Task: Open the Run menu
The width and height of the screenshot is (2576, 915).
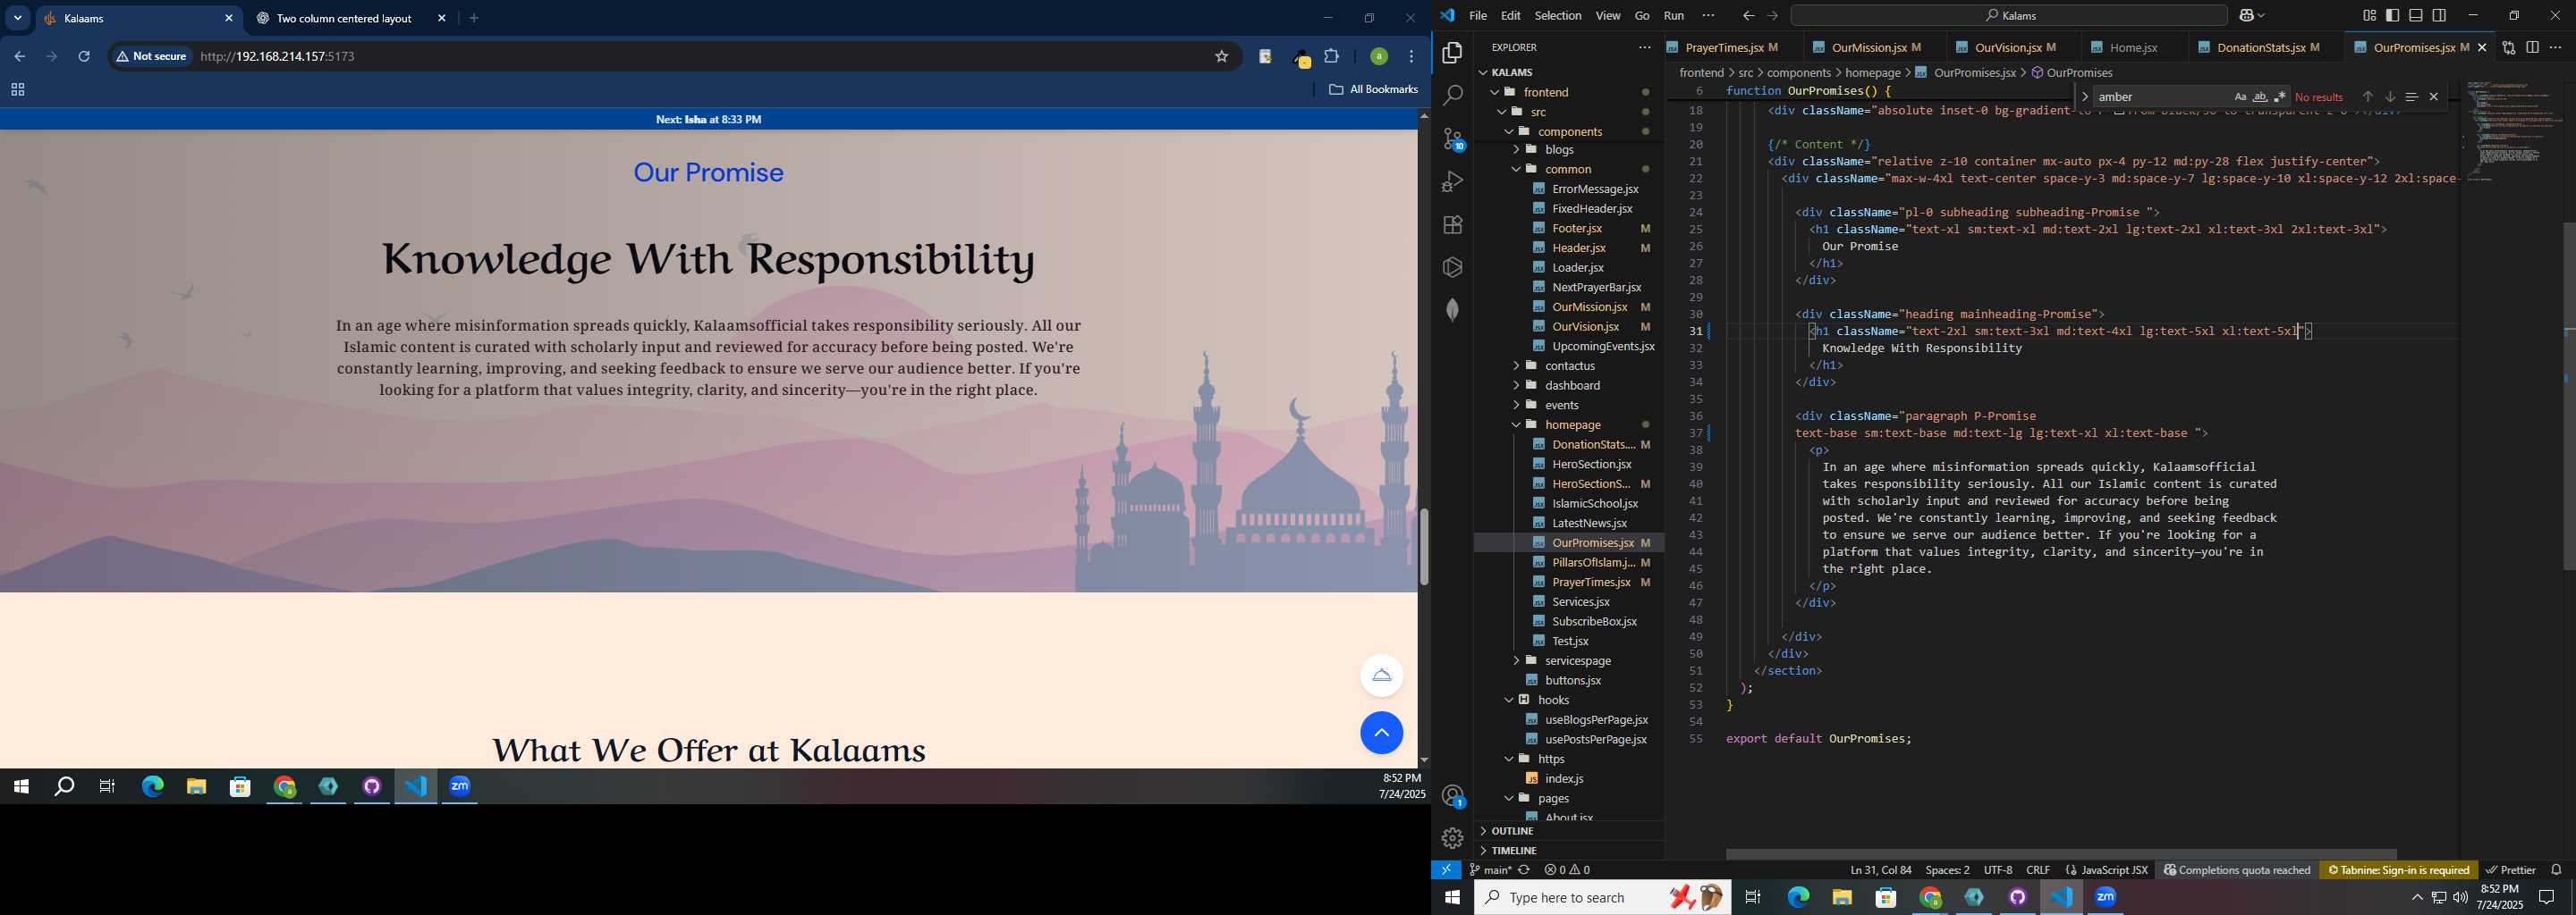Action: tap(1673, 16)
